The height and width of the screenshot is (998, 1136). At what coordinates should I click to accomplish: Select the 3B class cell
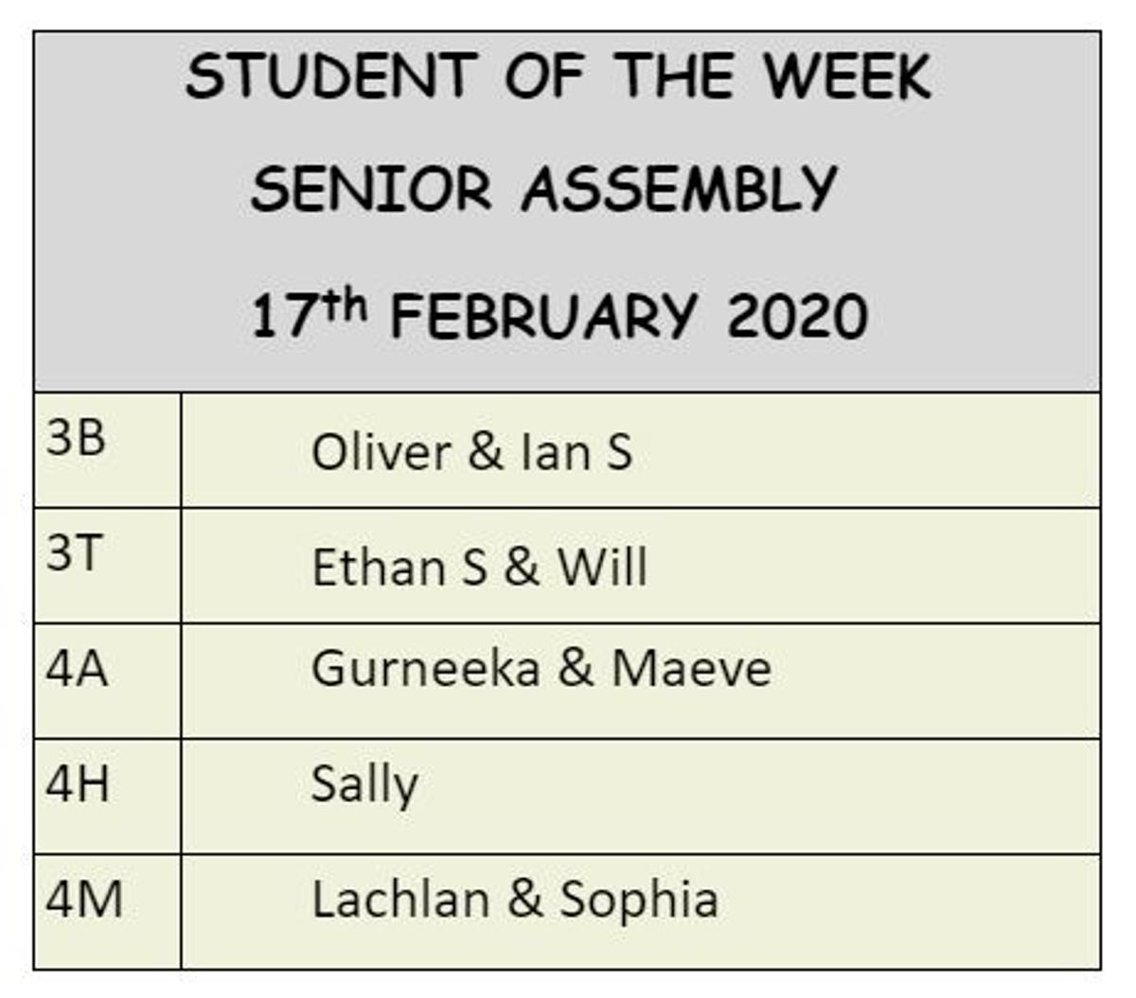(x=107, y=450)
